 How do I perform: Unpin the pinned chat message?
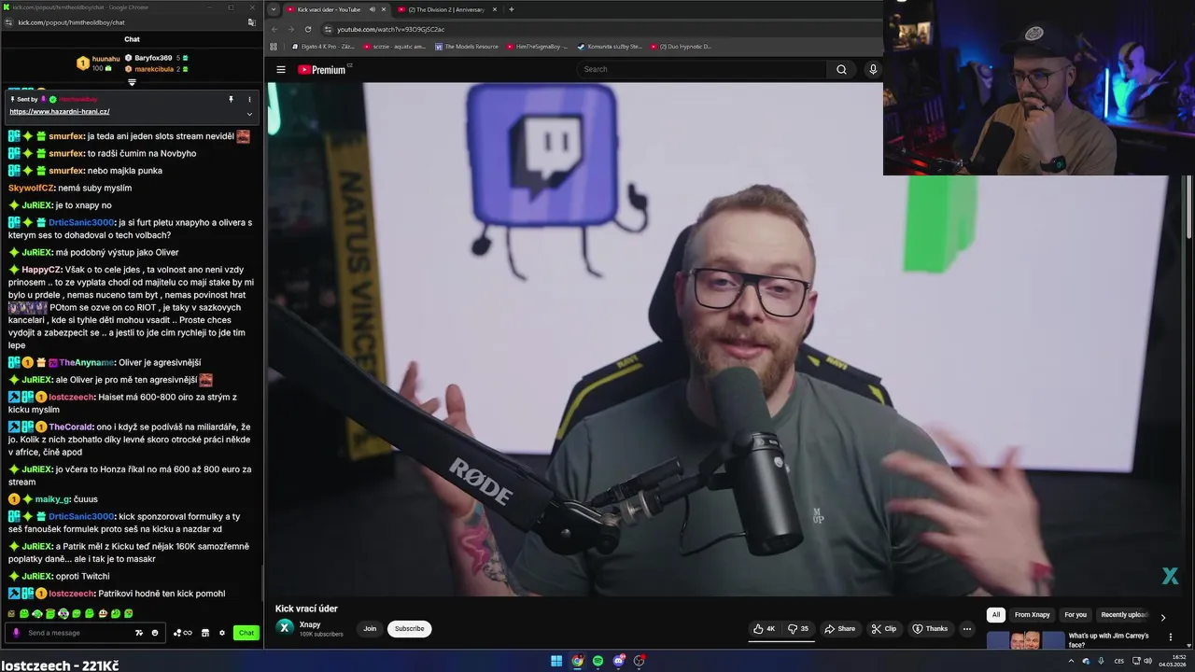(x=231, y=99)
